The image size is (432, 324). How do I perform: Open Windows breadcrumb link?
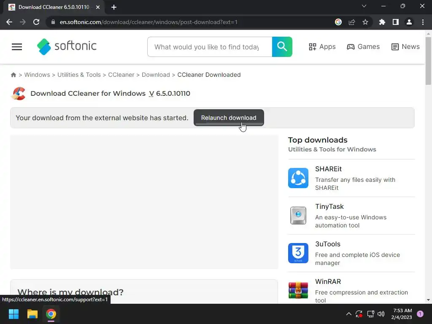point(37,75)
